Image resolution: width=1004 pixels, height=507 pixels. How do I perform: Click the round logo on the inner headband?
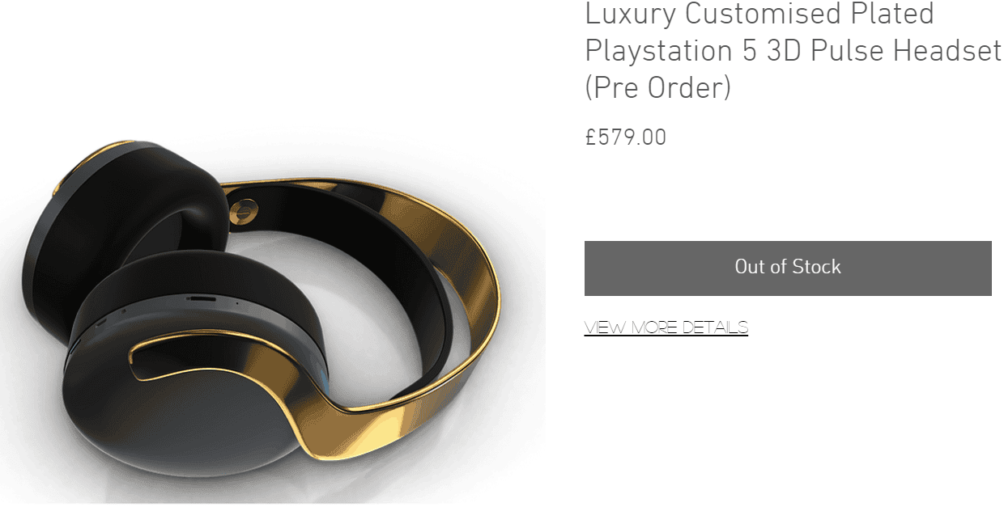[x=240, y=213]
